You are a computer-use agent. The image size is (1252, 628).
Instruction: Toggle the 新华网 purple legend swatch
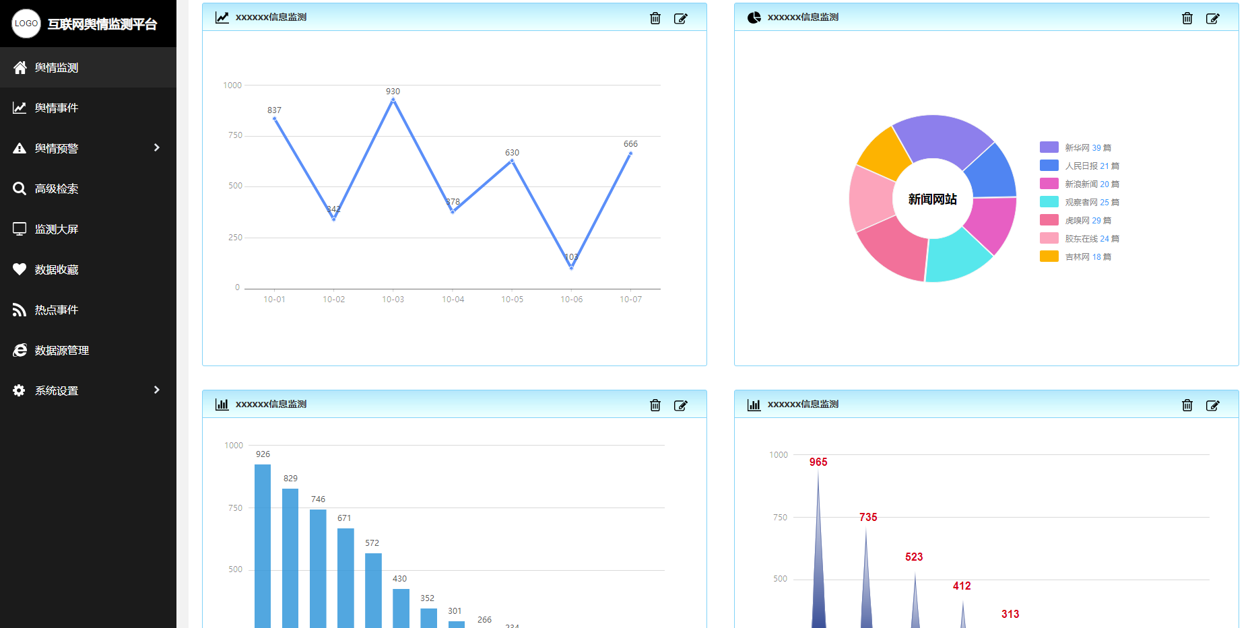coord(1049,147)
